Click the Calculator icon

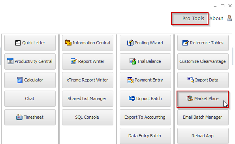click(20, 80)
